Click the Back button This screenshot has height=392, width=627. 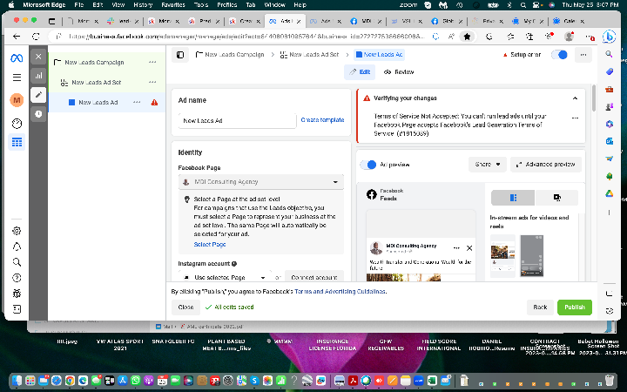click(540, 308)
